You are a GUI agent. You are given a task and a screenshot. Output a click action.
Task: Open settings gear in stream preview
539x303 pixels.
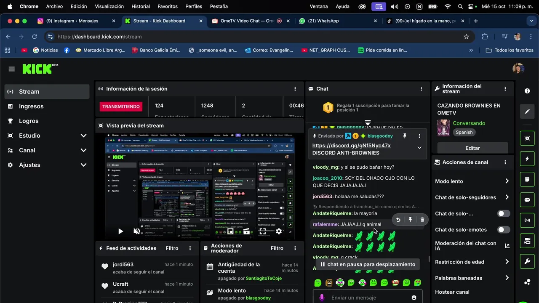click(278, 231)
